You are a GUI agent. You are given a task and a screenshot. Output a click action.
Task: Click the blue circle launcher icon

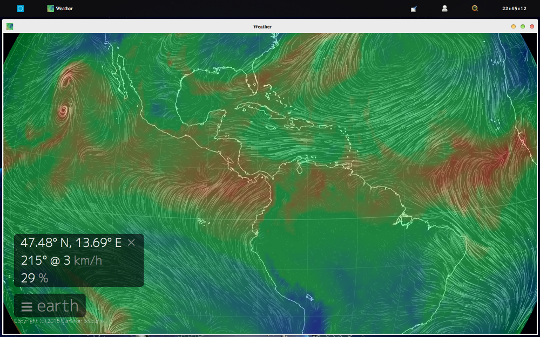coord(21,8)
